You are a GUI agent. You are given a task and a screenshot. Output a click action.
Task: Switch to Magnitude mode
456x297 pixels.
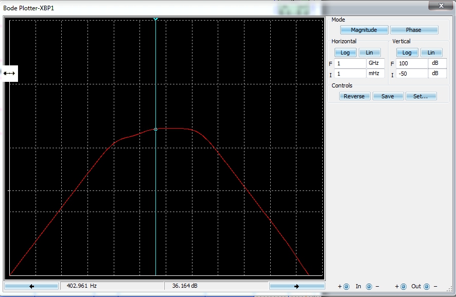(364, 30)
